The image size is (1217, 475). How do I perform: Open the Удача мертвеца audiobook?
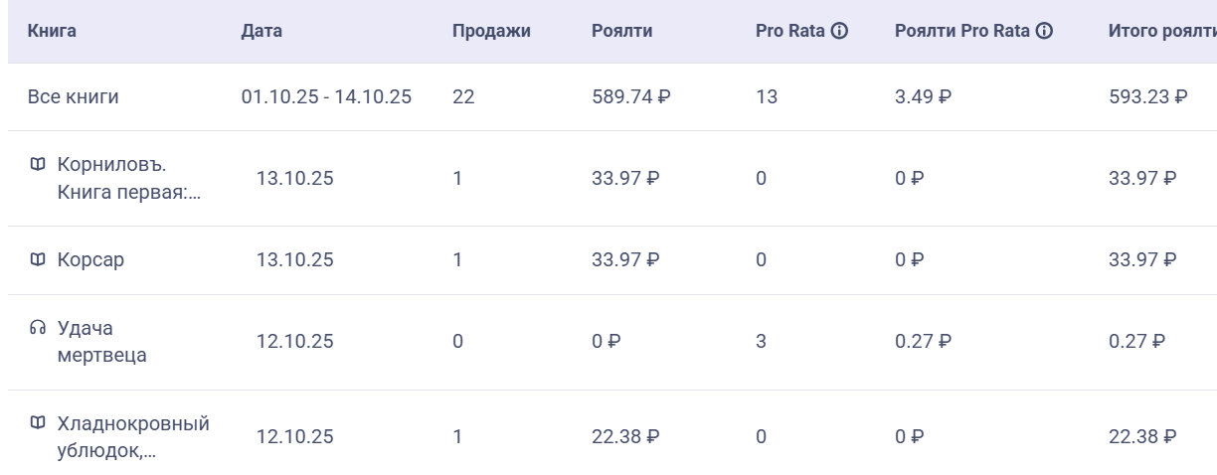click(101, 342)
